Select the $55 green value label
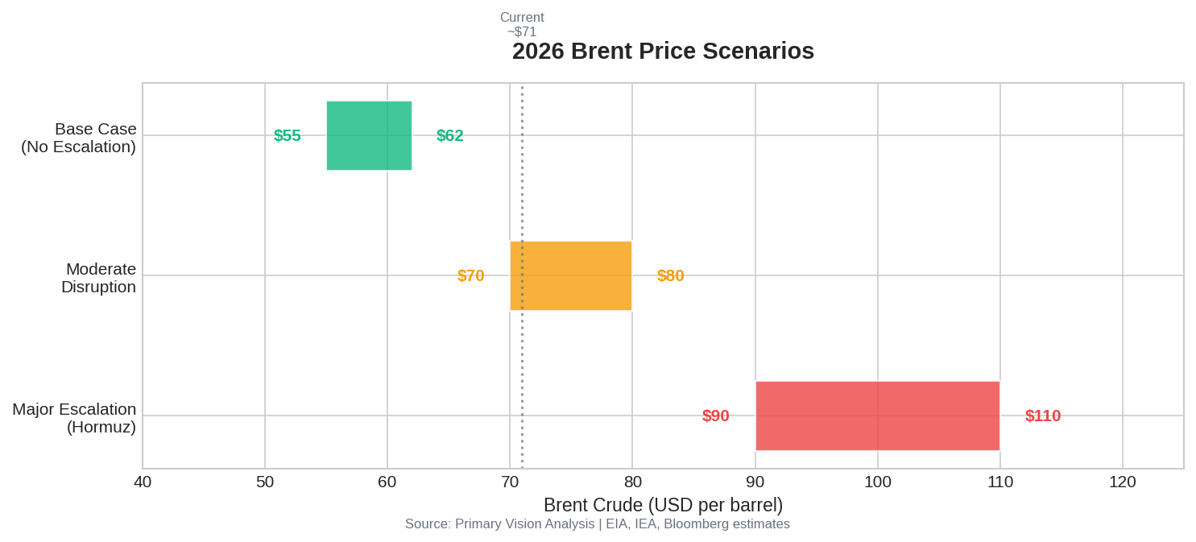 pyautogui.click(x=288, y=135)
